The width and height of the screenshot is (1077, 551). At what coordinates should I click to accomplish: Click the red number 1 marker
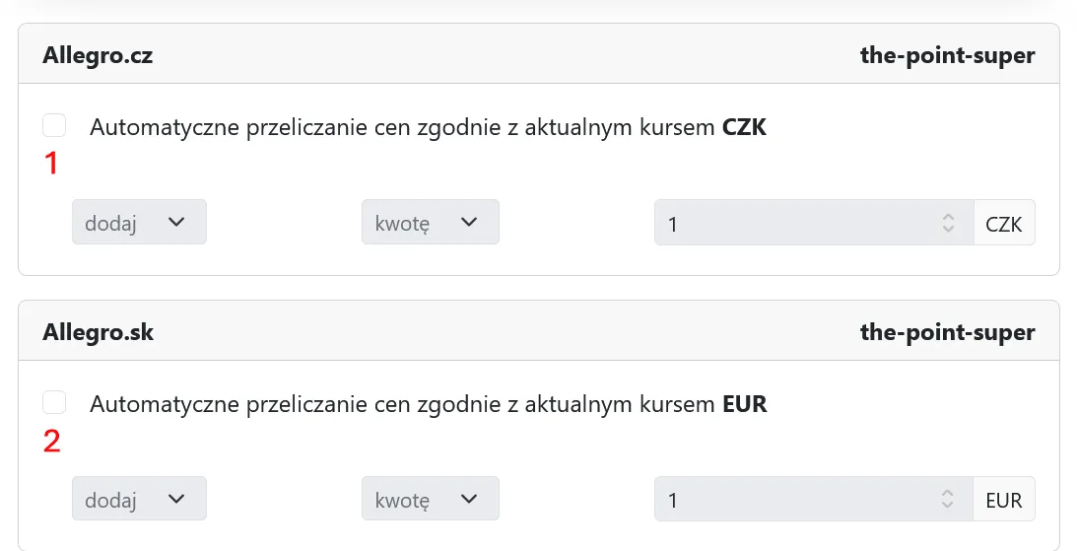click(51, 164)
